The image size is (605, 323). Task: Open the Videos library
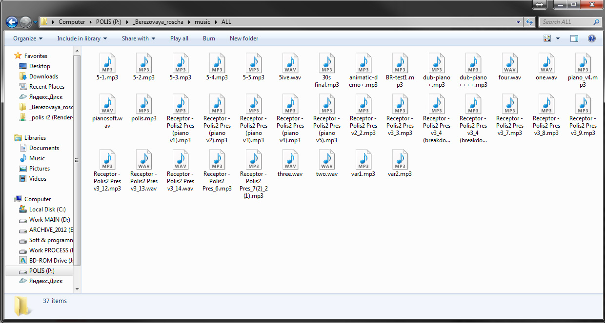[x=38, y=179]
